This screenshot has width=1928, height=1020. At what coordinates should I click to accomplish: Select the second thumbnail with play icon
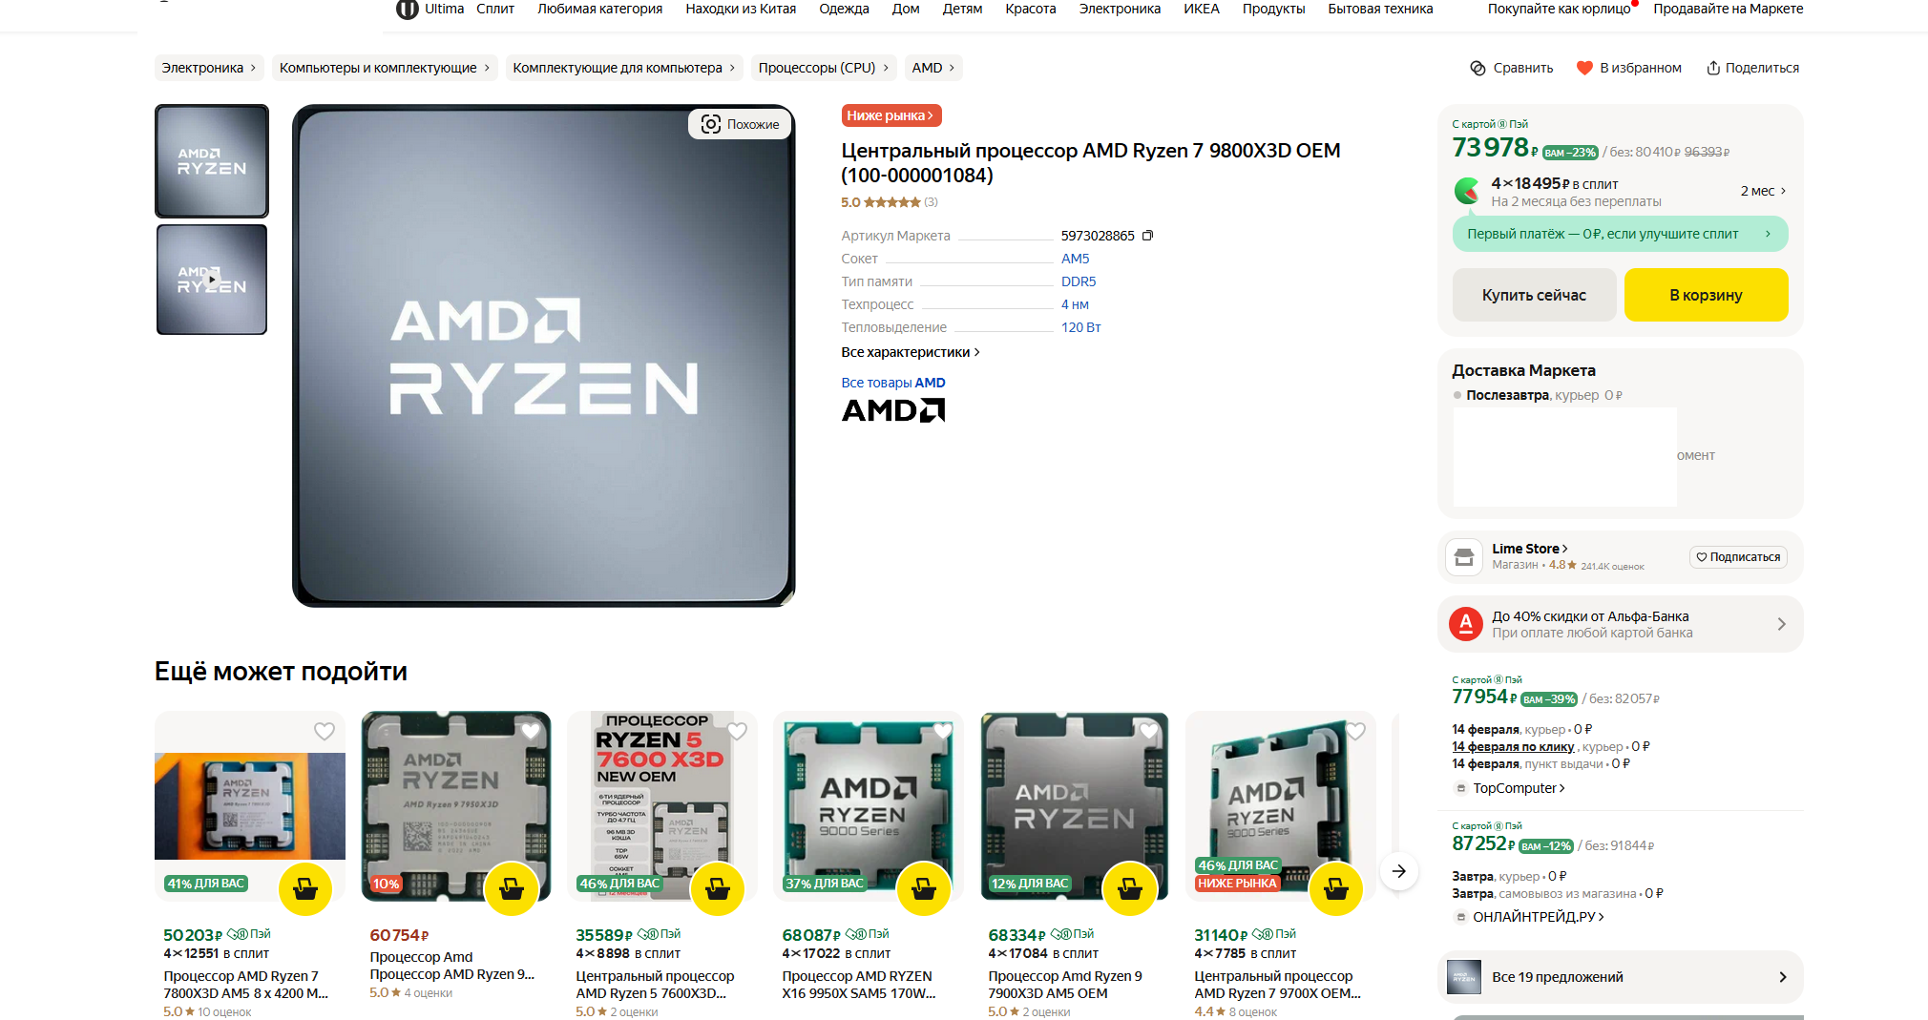[212, 280]
